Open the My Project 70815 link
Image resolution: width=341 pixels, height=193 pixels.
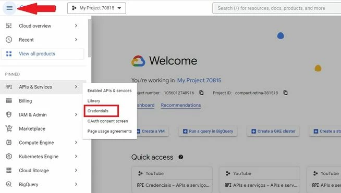pyautogui.click(x=199, y=80)
